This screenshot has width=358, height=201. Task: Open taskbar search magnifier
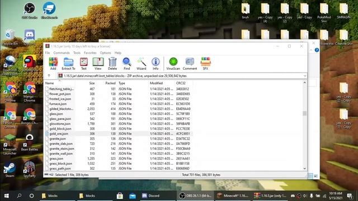(x=19, y=195)
